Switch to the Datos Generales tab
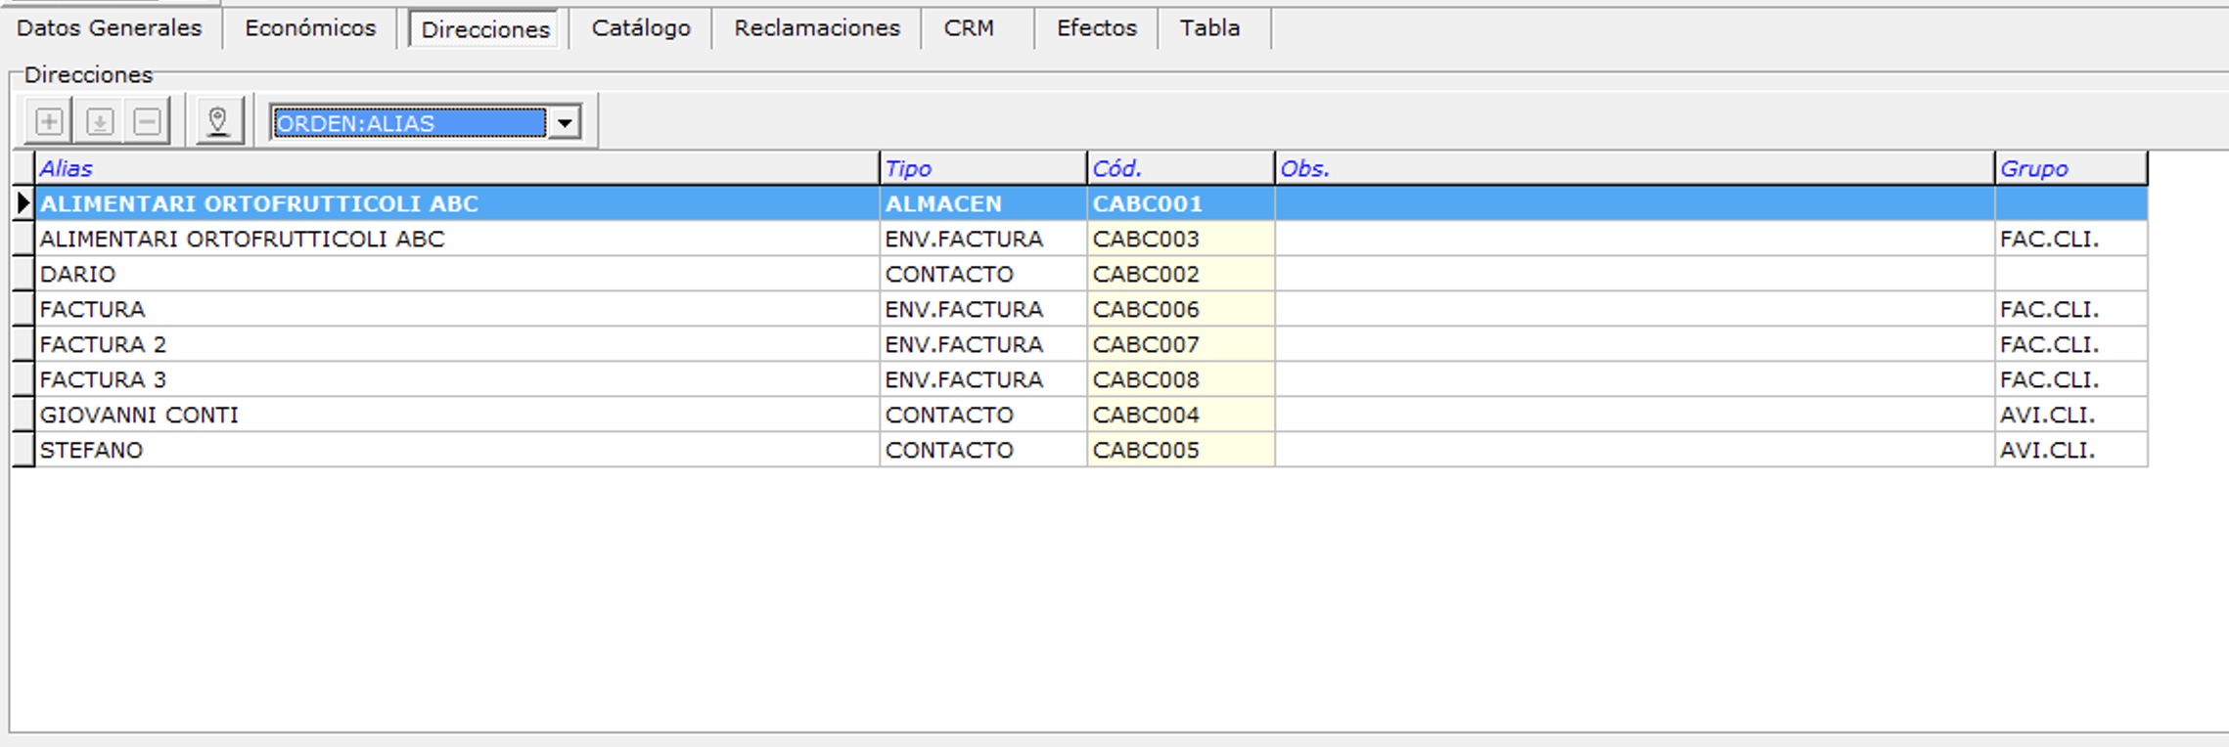Image resolution: width=2229 pixels, height=747 pixels. [110, 28]
